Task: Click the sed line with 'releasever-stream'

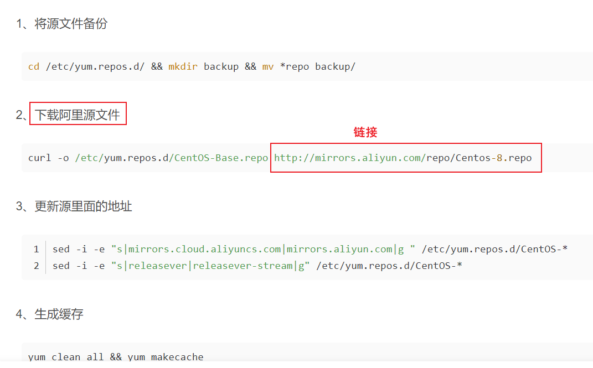Action: [x=257, y=266]
